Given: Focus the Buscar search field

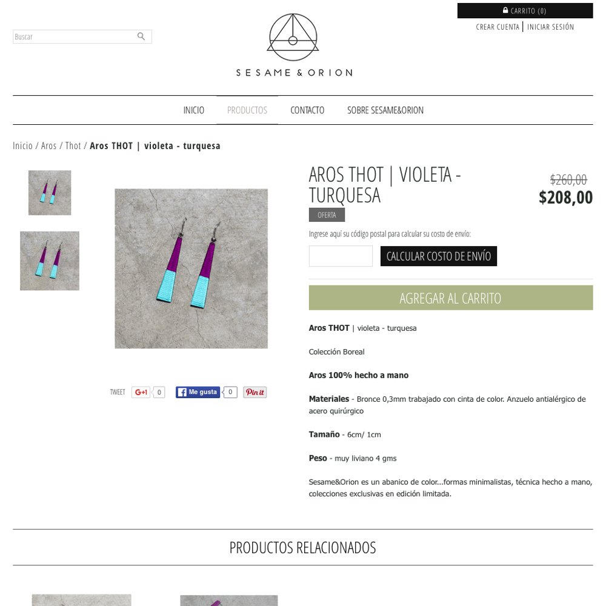Looking at the screenshot, I should coord(73,37).
